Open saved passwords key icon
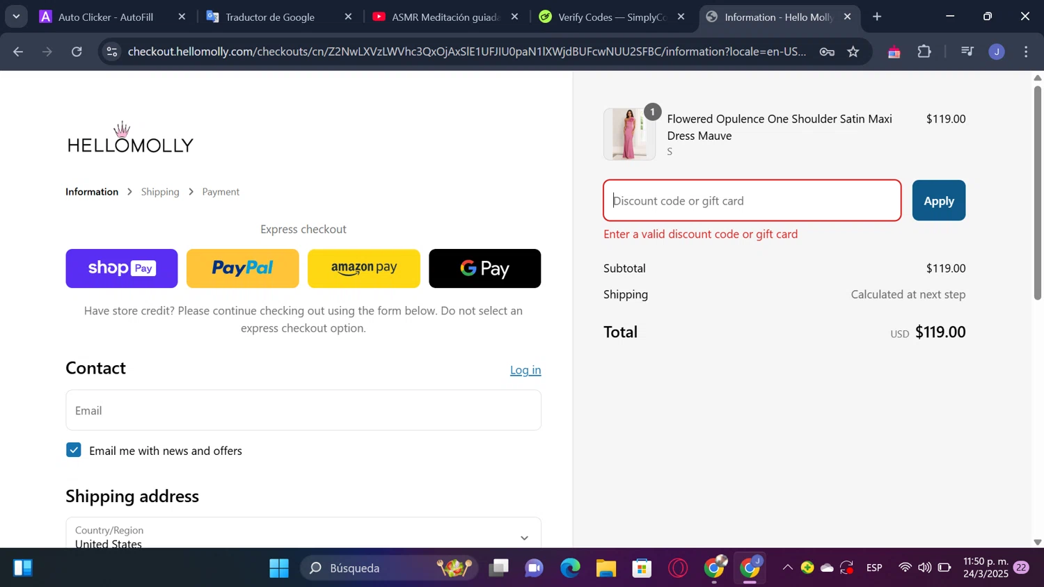The image size is (1044, 587). (827, 51)
